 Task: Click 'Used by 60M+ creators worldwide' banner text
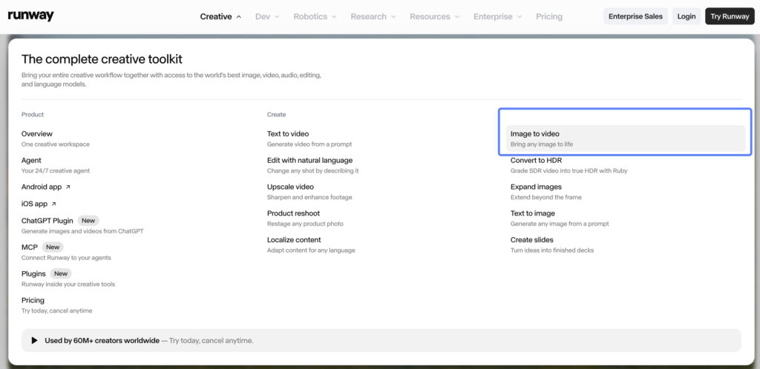click(x=102, y=341)
